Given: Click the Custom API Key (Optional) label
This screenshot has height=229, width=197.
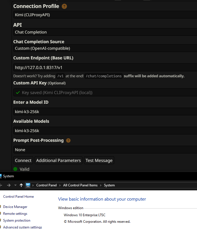Looking at the screenshot, I should point(39,83).
